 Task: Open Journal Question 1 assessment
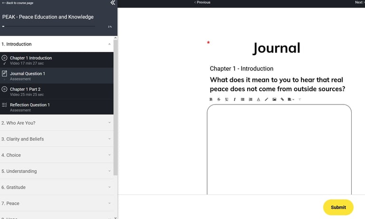[57, 76]
